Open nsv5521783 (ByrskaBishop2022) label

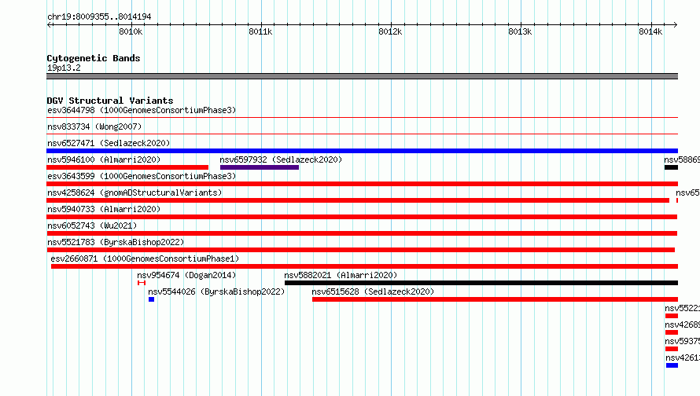pos(116,242)
